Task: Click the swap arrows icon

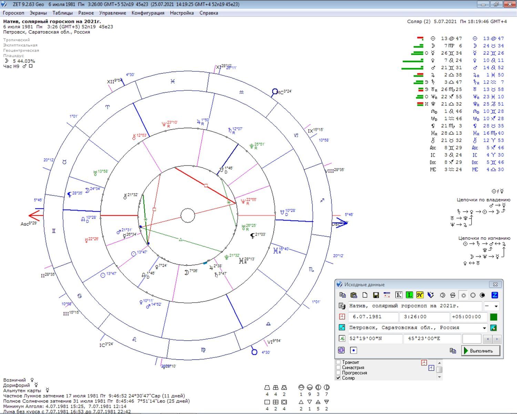Action: [x=453, y=295]
